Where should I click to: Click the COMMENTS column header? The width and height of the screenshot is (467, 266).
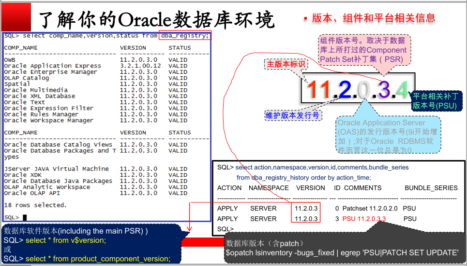(x=363, y=188)
